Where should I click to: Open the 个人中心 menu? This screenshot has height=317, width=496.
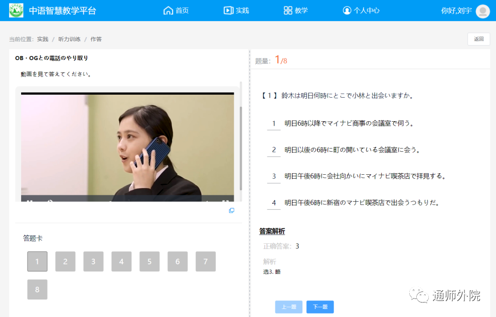(361, 11)
